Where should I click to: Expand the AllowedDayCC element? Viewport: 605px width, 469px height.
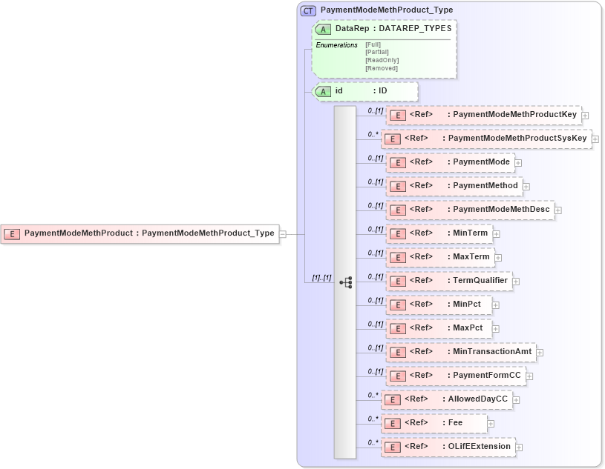pos(516,399)
